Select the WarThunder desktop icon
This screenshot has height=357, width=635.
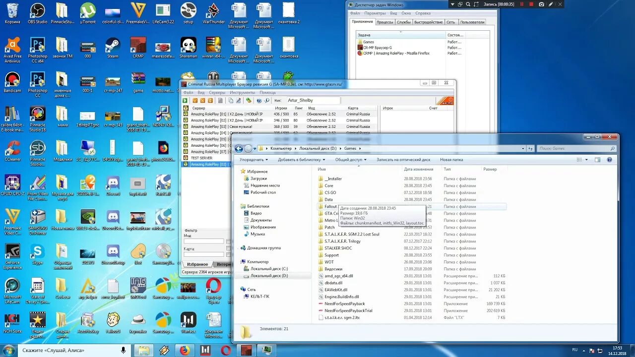pos(213,13)
